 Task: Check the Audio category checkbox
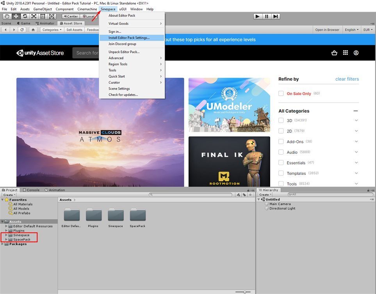pos(281,152)
